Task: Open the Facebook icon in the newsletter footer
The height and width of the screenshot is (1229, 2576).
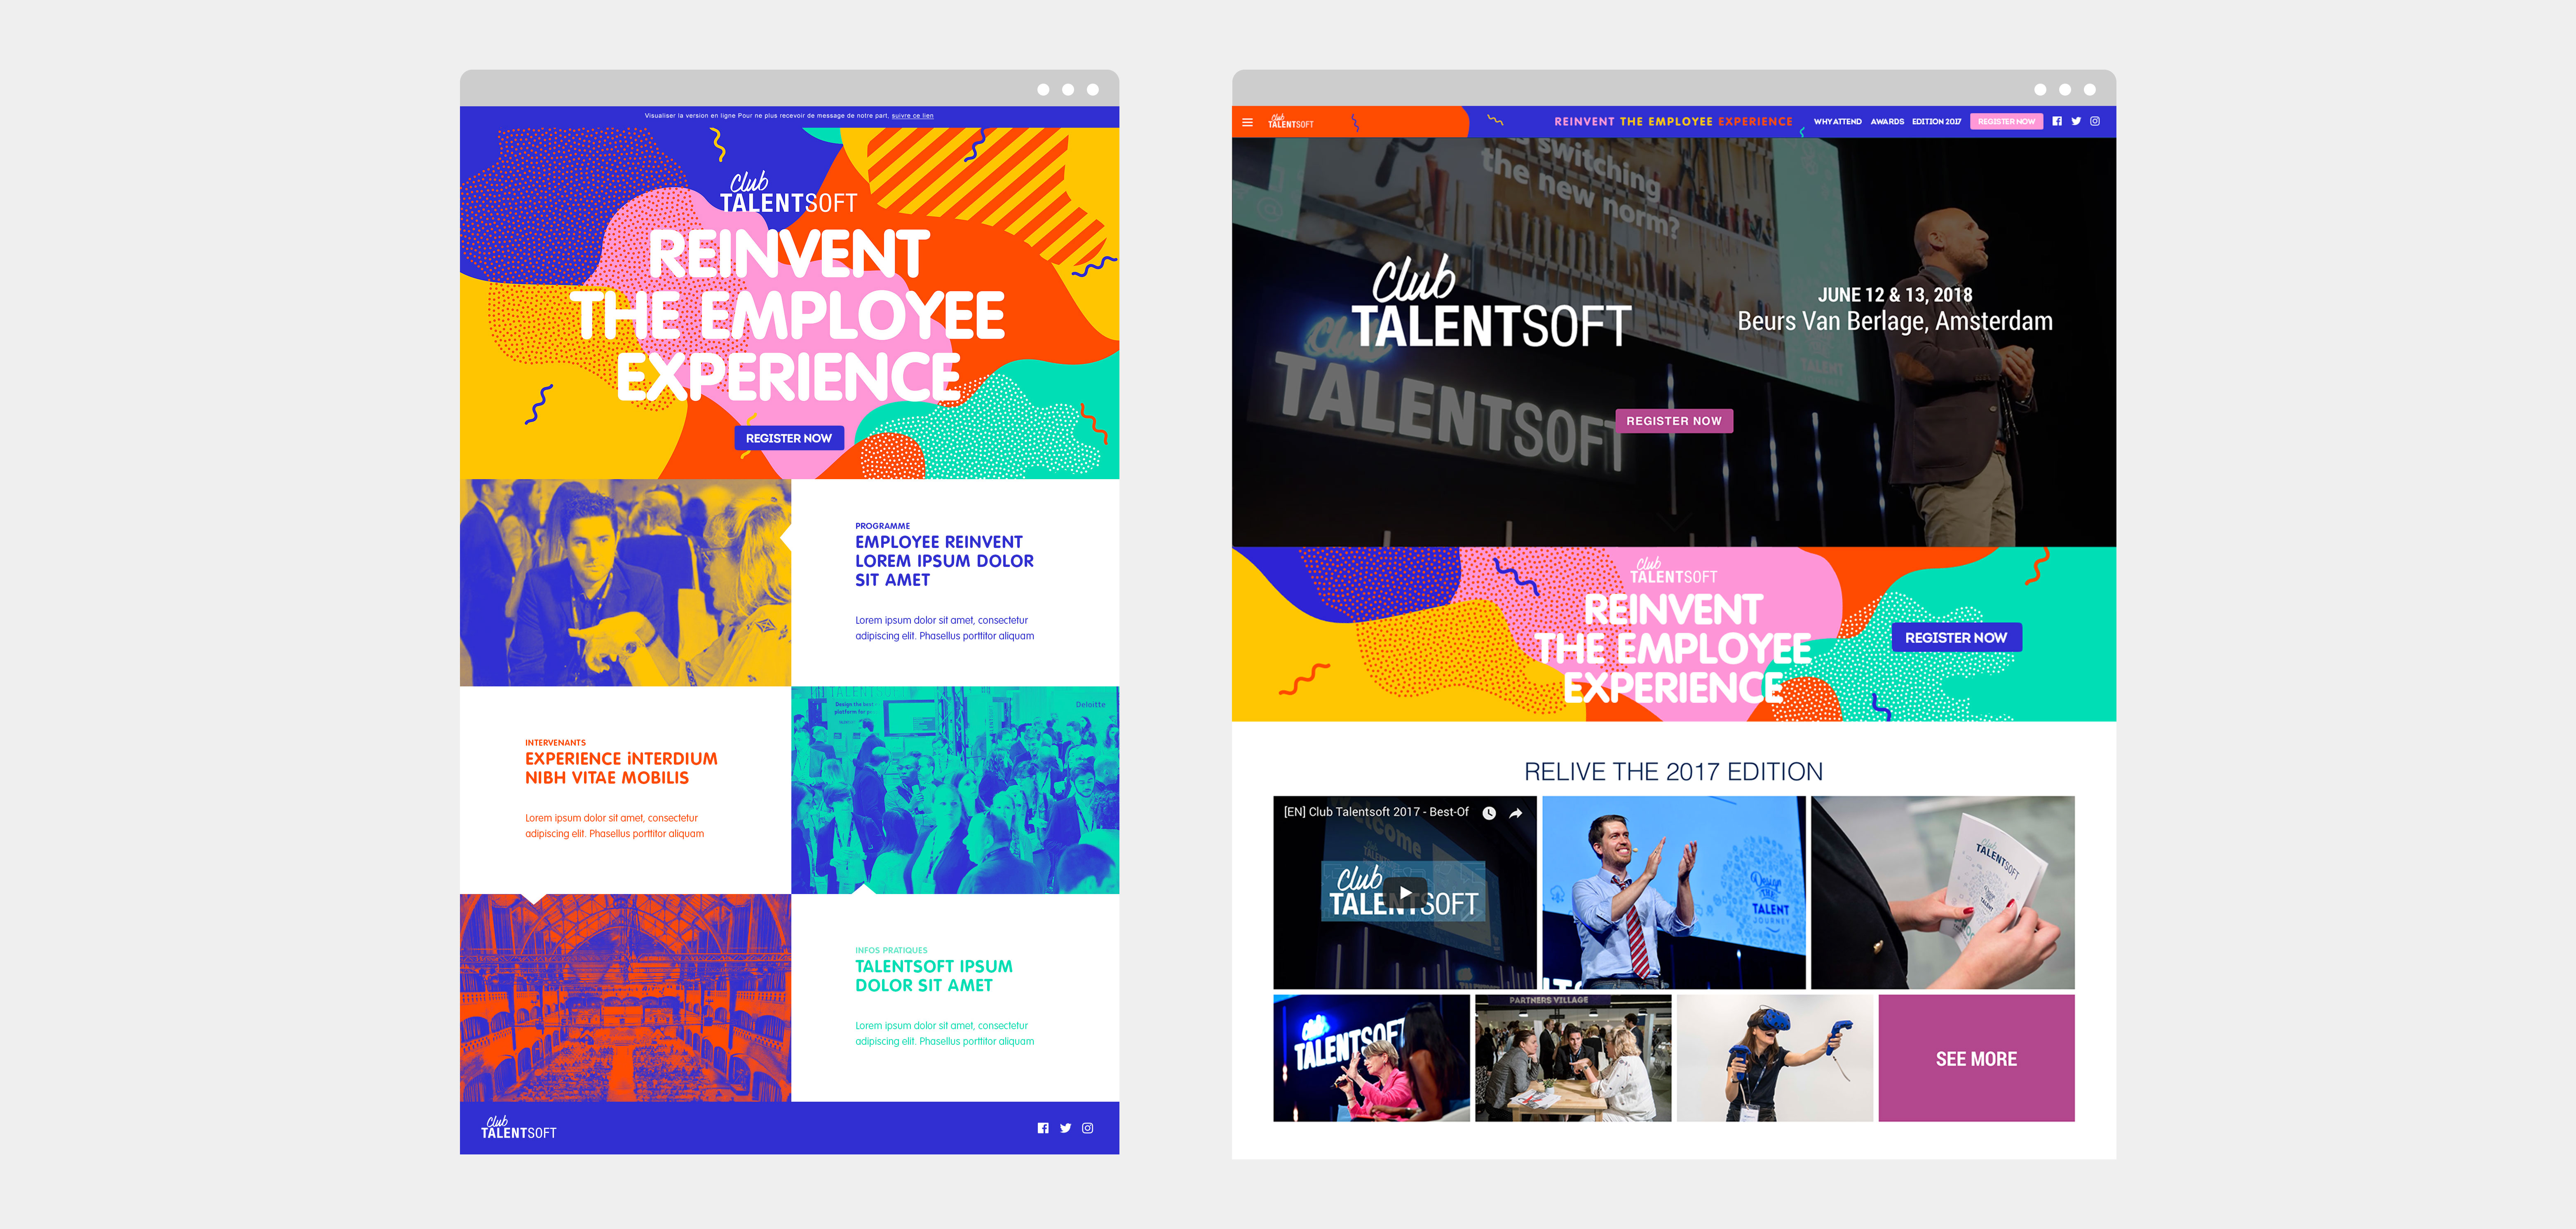Action: (x=1043, y=1128)
